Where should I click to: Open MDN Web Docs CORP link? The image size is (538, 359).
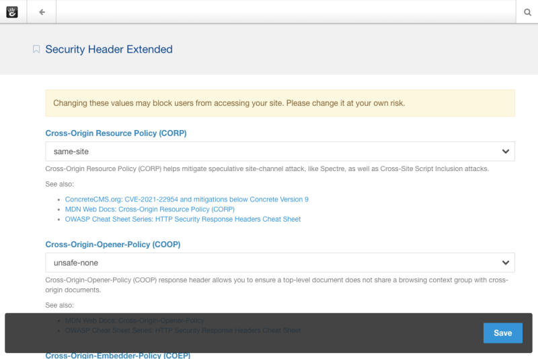(149, 209)
